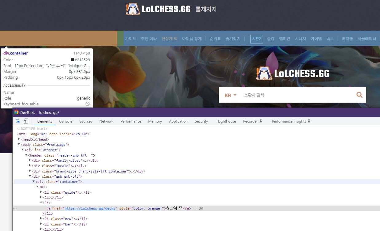Click the #212529 color swatch in tooltip
380x231 pixels.
(72, 60)
